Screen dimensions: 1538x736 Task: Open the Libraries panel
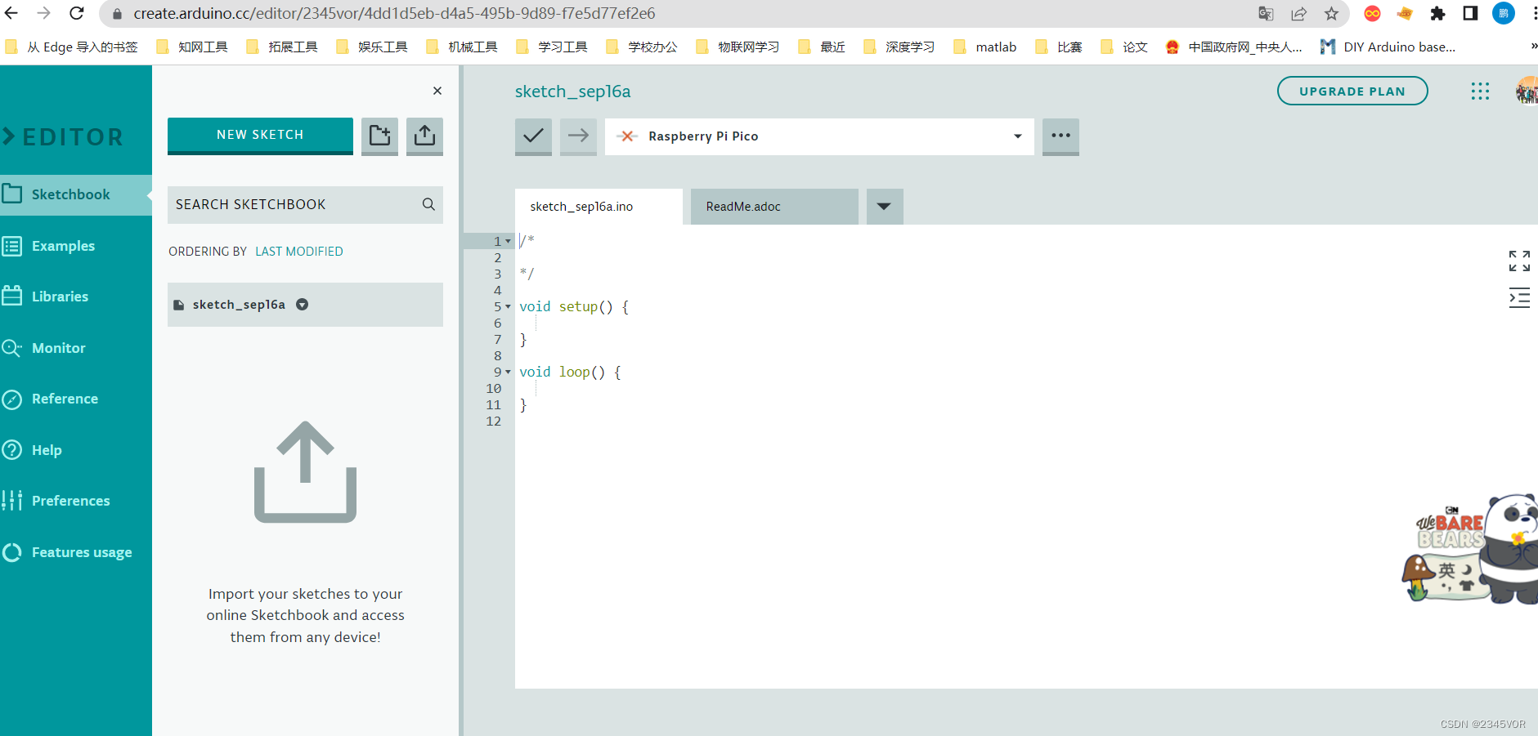pyautogui.click(x=60, y=296)
